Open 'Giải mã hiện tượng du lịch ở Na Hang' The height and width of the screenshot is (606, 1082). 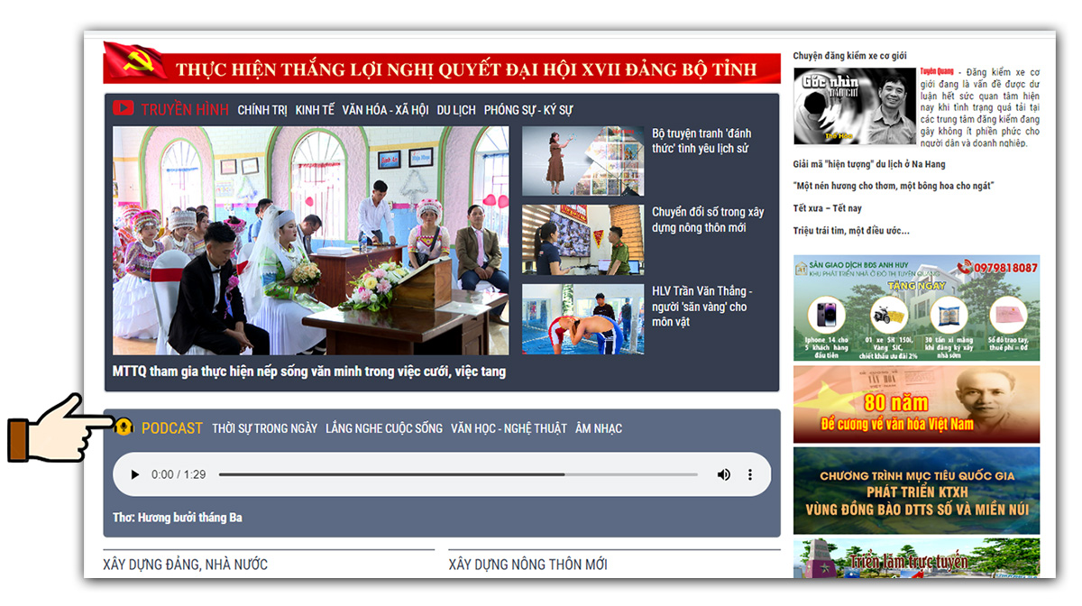coord(869,164)
